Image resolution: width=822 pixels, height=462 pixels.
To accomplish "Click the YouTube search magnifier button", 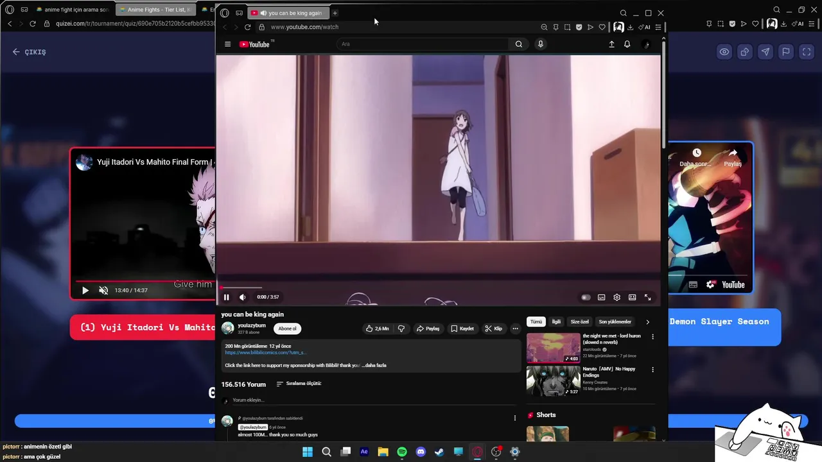I will pos(519,44).
